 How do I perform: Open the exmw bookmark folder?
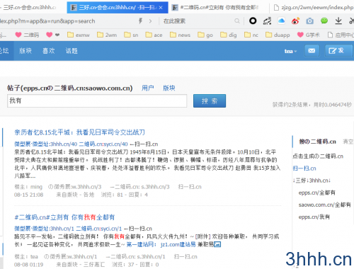(x=79, y=35)
